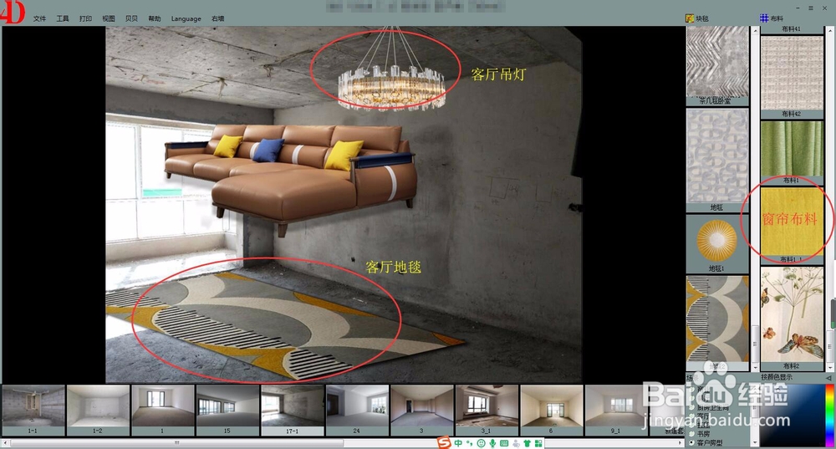Open the 工具 menu
The width and height of the screenshot is (836, 449).
(63, 18)
